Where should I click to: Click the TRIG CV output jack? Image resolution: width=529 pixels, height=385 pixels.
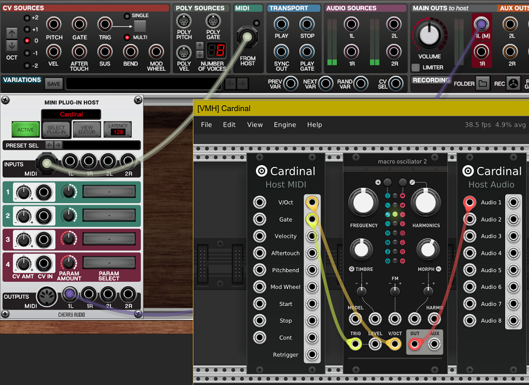click(105, 24)
